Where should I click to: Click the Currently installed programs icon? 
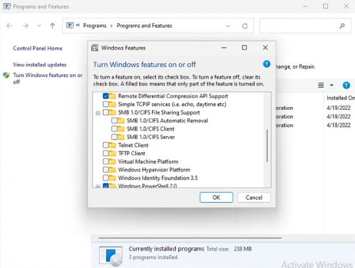(x=111, y=256)
